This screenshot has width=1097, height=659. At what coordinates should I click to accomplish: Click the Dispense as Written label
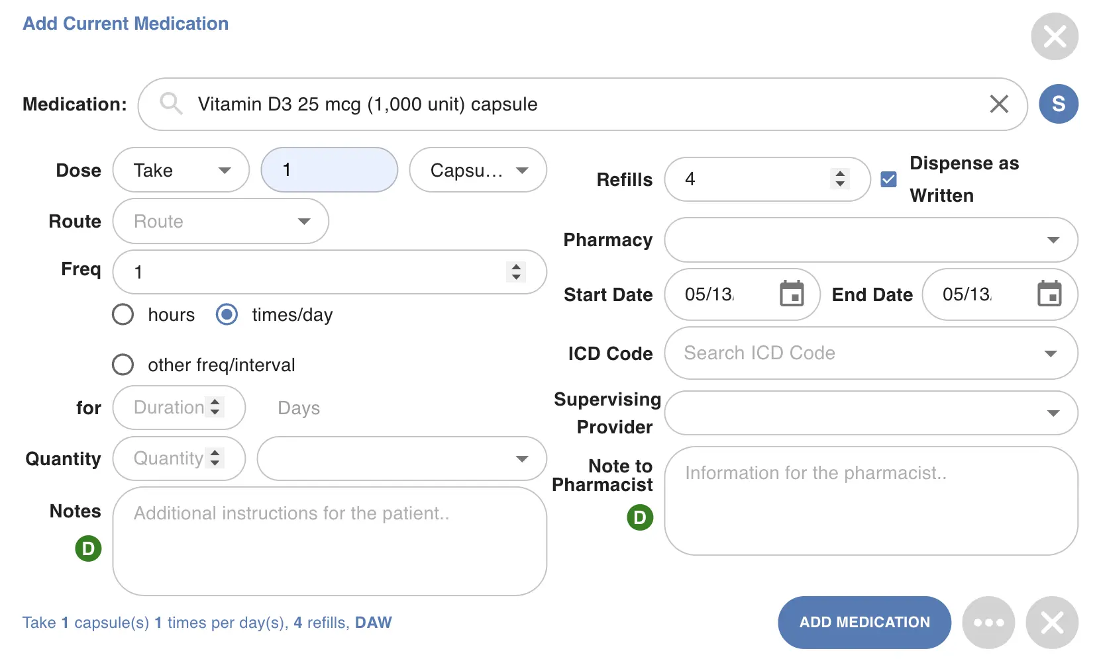point(964,179)
